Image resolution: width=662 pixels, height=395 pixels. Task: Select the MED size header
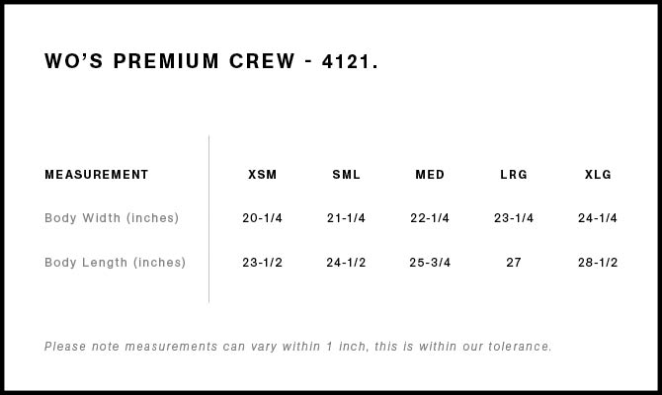click(x=430, y=175)
